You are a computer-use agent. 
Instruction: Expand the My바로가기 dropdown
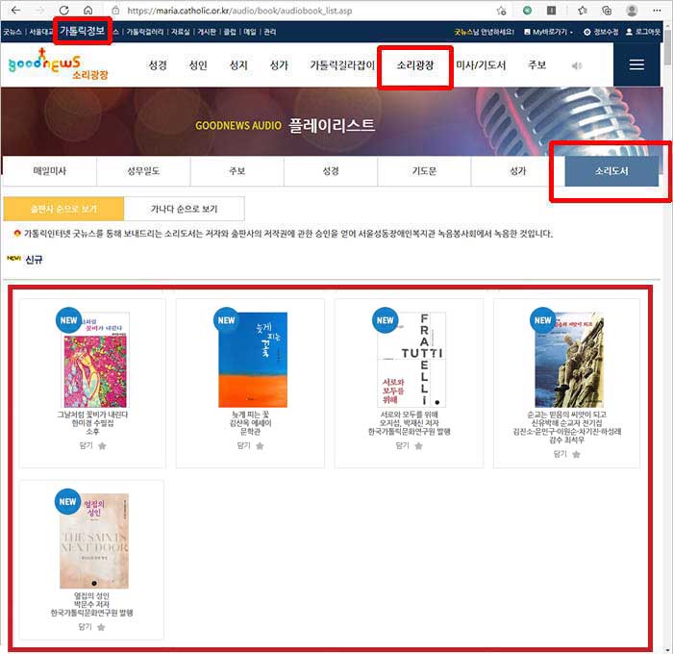pyautogui.click(x=549, y=32)
